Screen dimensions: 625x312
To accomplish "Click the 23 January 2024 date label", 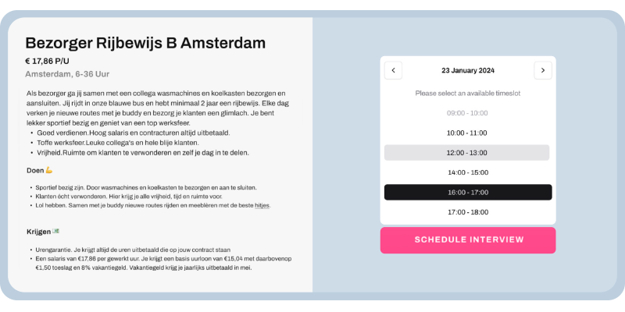I will click(468, 70).
